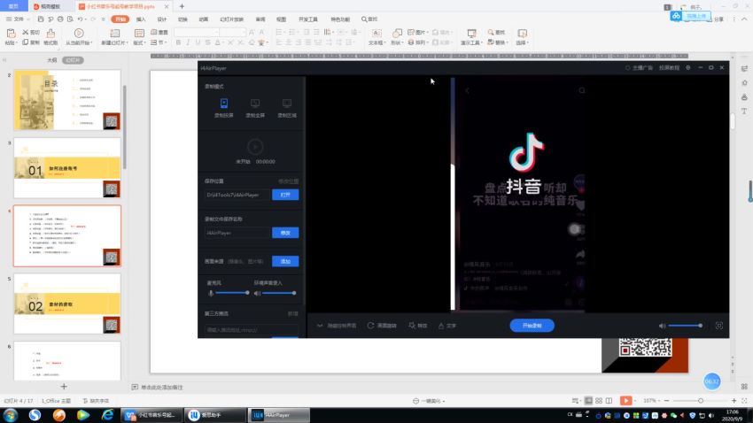The height and width of the screenshot is (423, 753).
Task: Click the ambient sound speaker icon
Action: pyautogui.click(x=257, y=293)
